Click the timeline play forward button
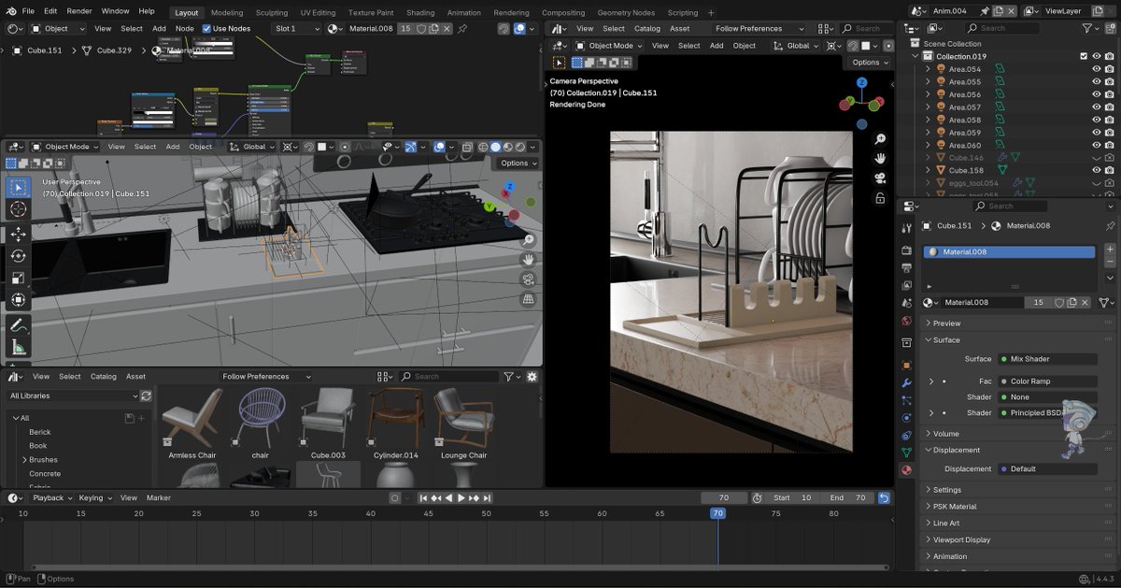Image resolution: width=1121 pixels, height=588 pixels. click(461, 498)
